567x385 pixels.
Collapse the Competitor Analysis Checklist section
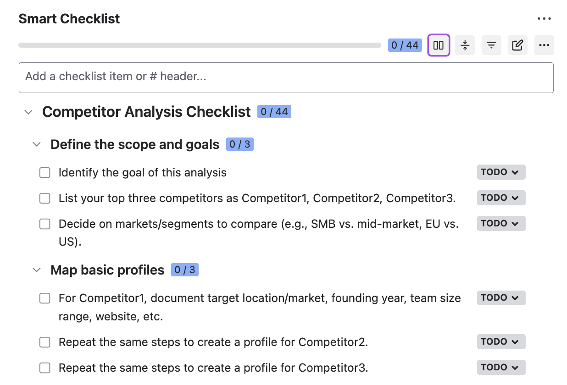(28, 112)
